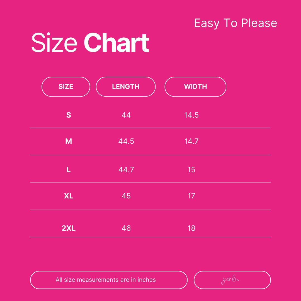
Task: Select the 44.7 length value for L
Action: coord(126,170)
